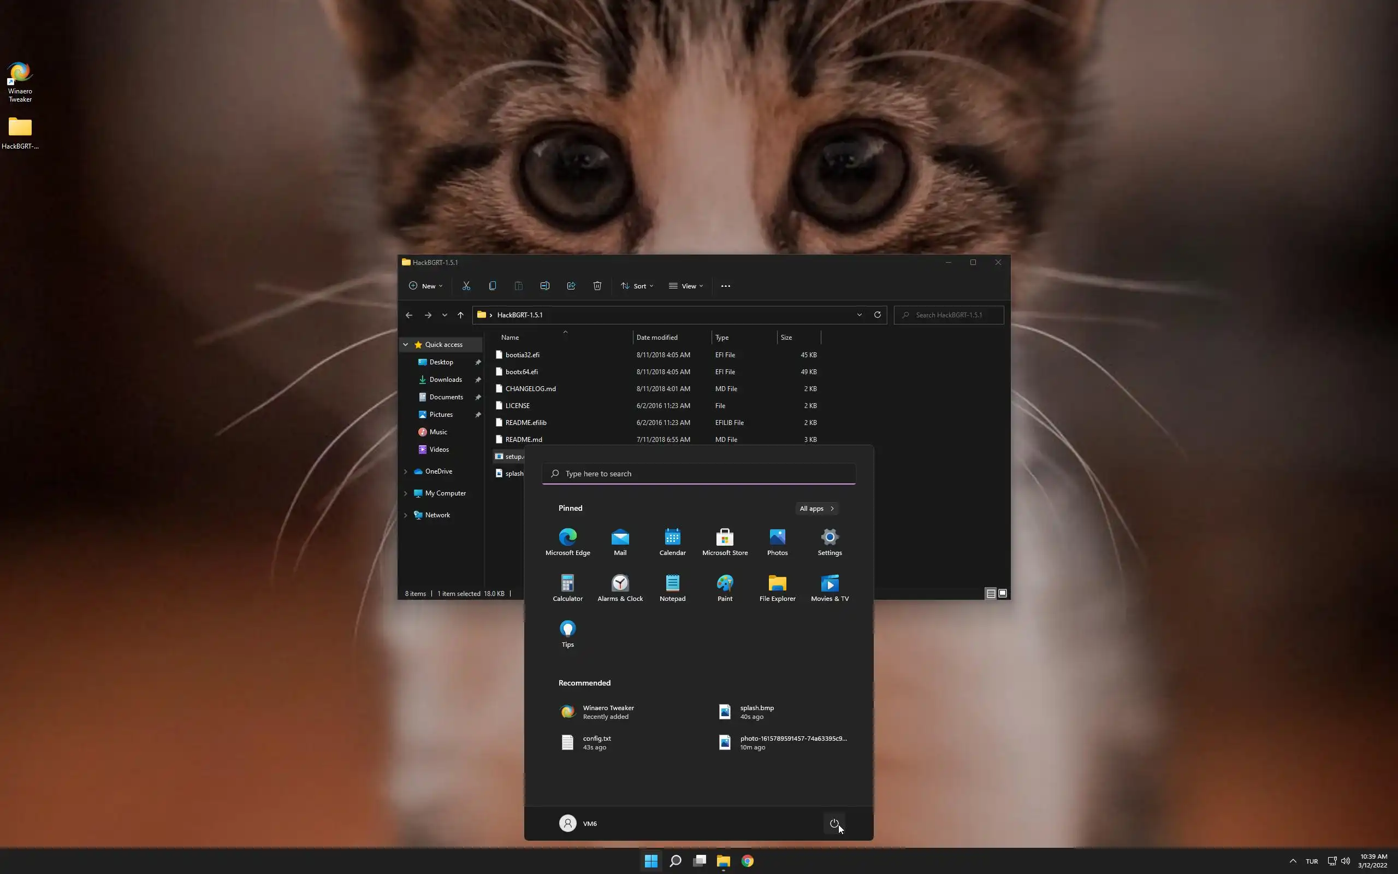Collapse the Quick access tree node
This screenshot has width=1398, height=874.
406,345
